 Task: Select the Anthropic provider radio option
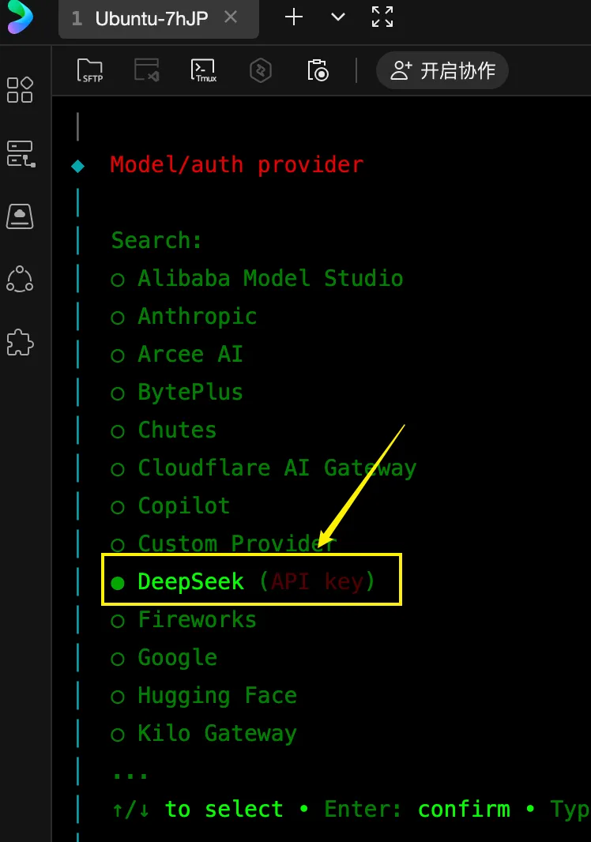(x=197, y=317)
